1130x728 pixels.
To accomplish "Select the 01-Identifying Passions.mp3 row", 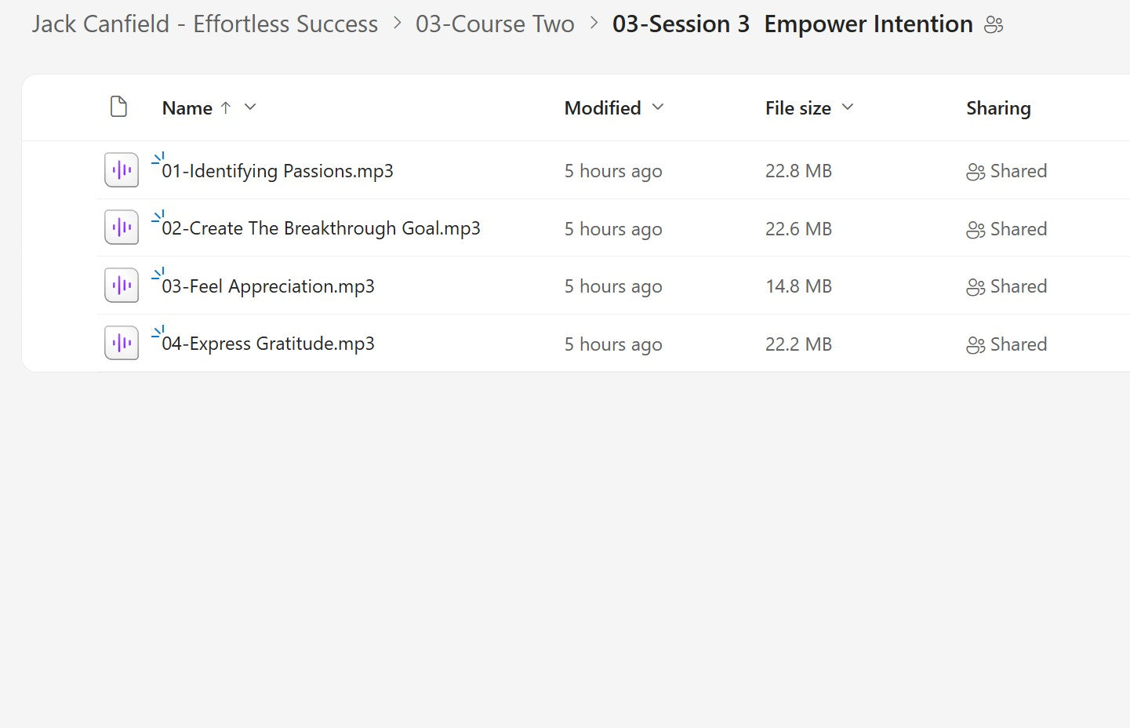I will point(278,170).
